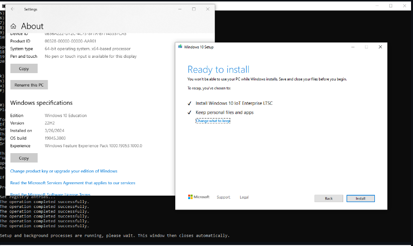Copy device specifications with upper Copy button
This screenshot has height=246, width=413.
[24, 69]
